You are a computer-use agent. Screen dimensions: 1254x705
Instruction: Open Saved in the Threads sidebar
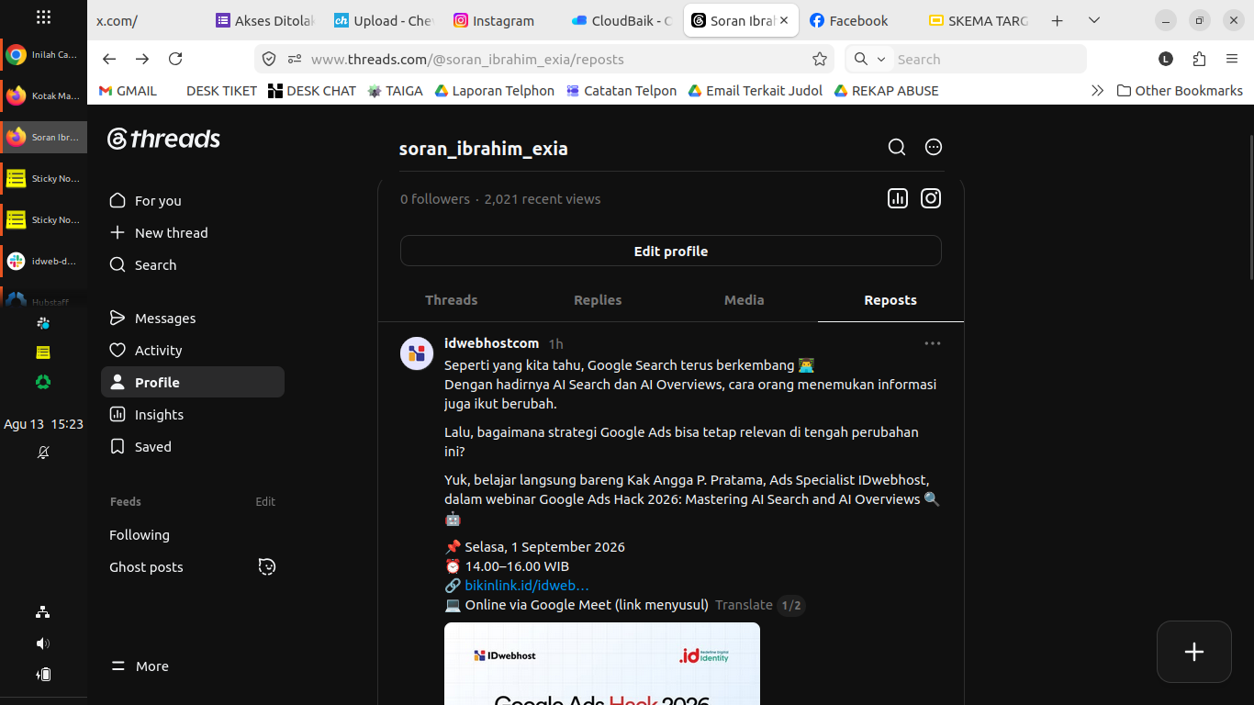[x=193, y=447]
